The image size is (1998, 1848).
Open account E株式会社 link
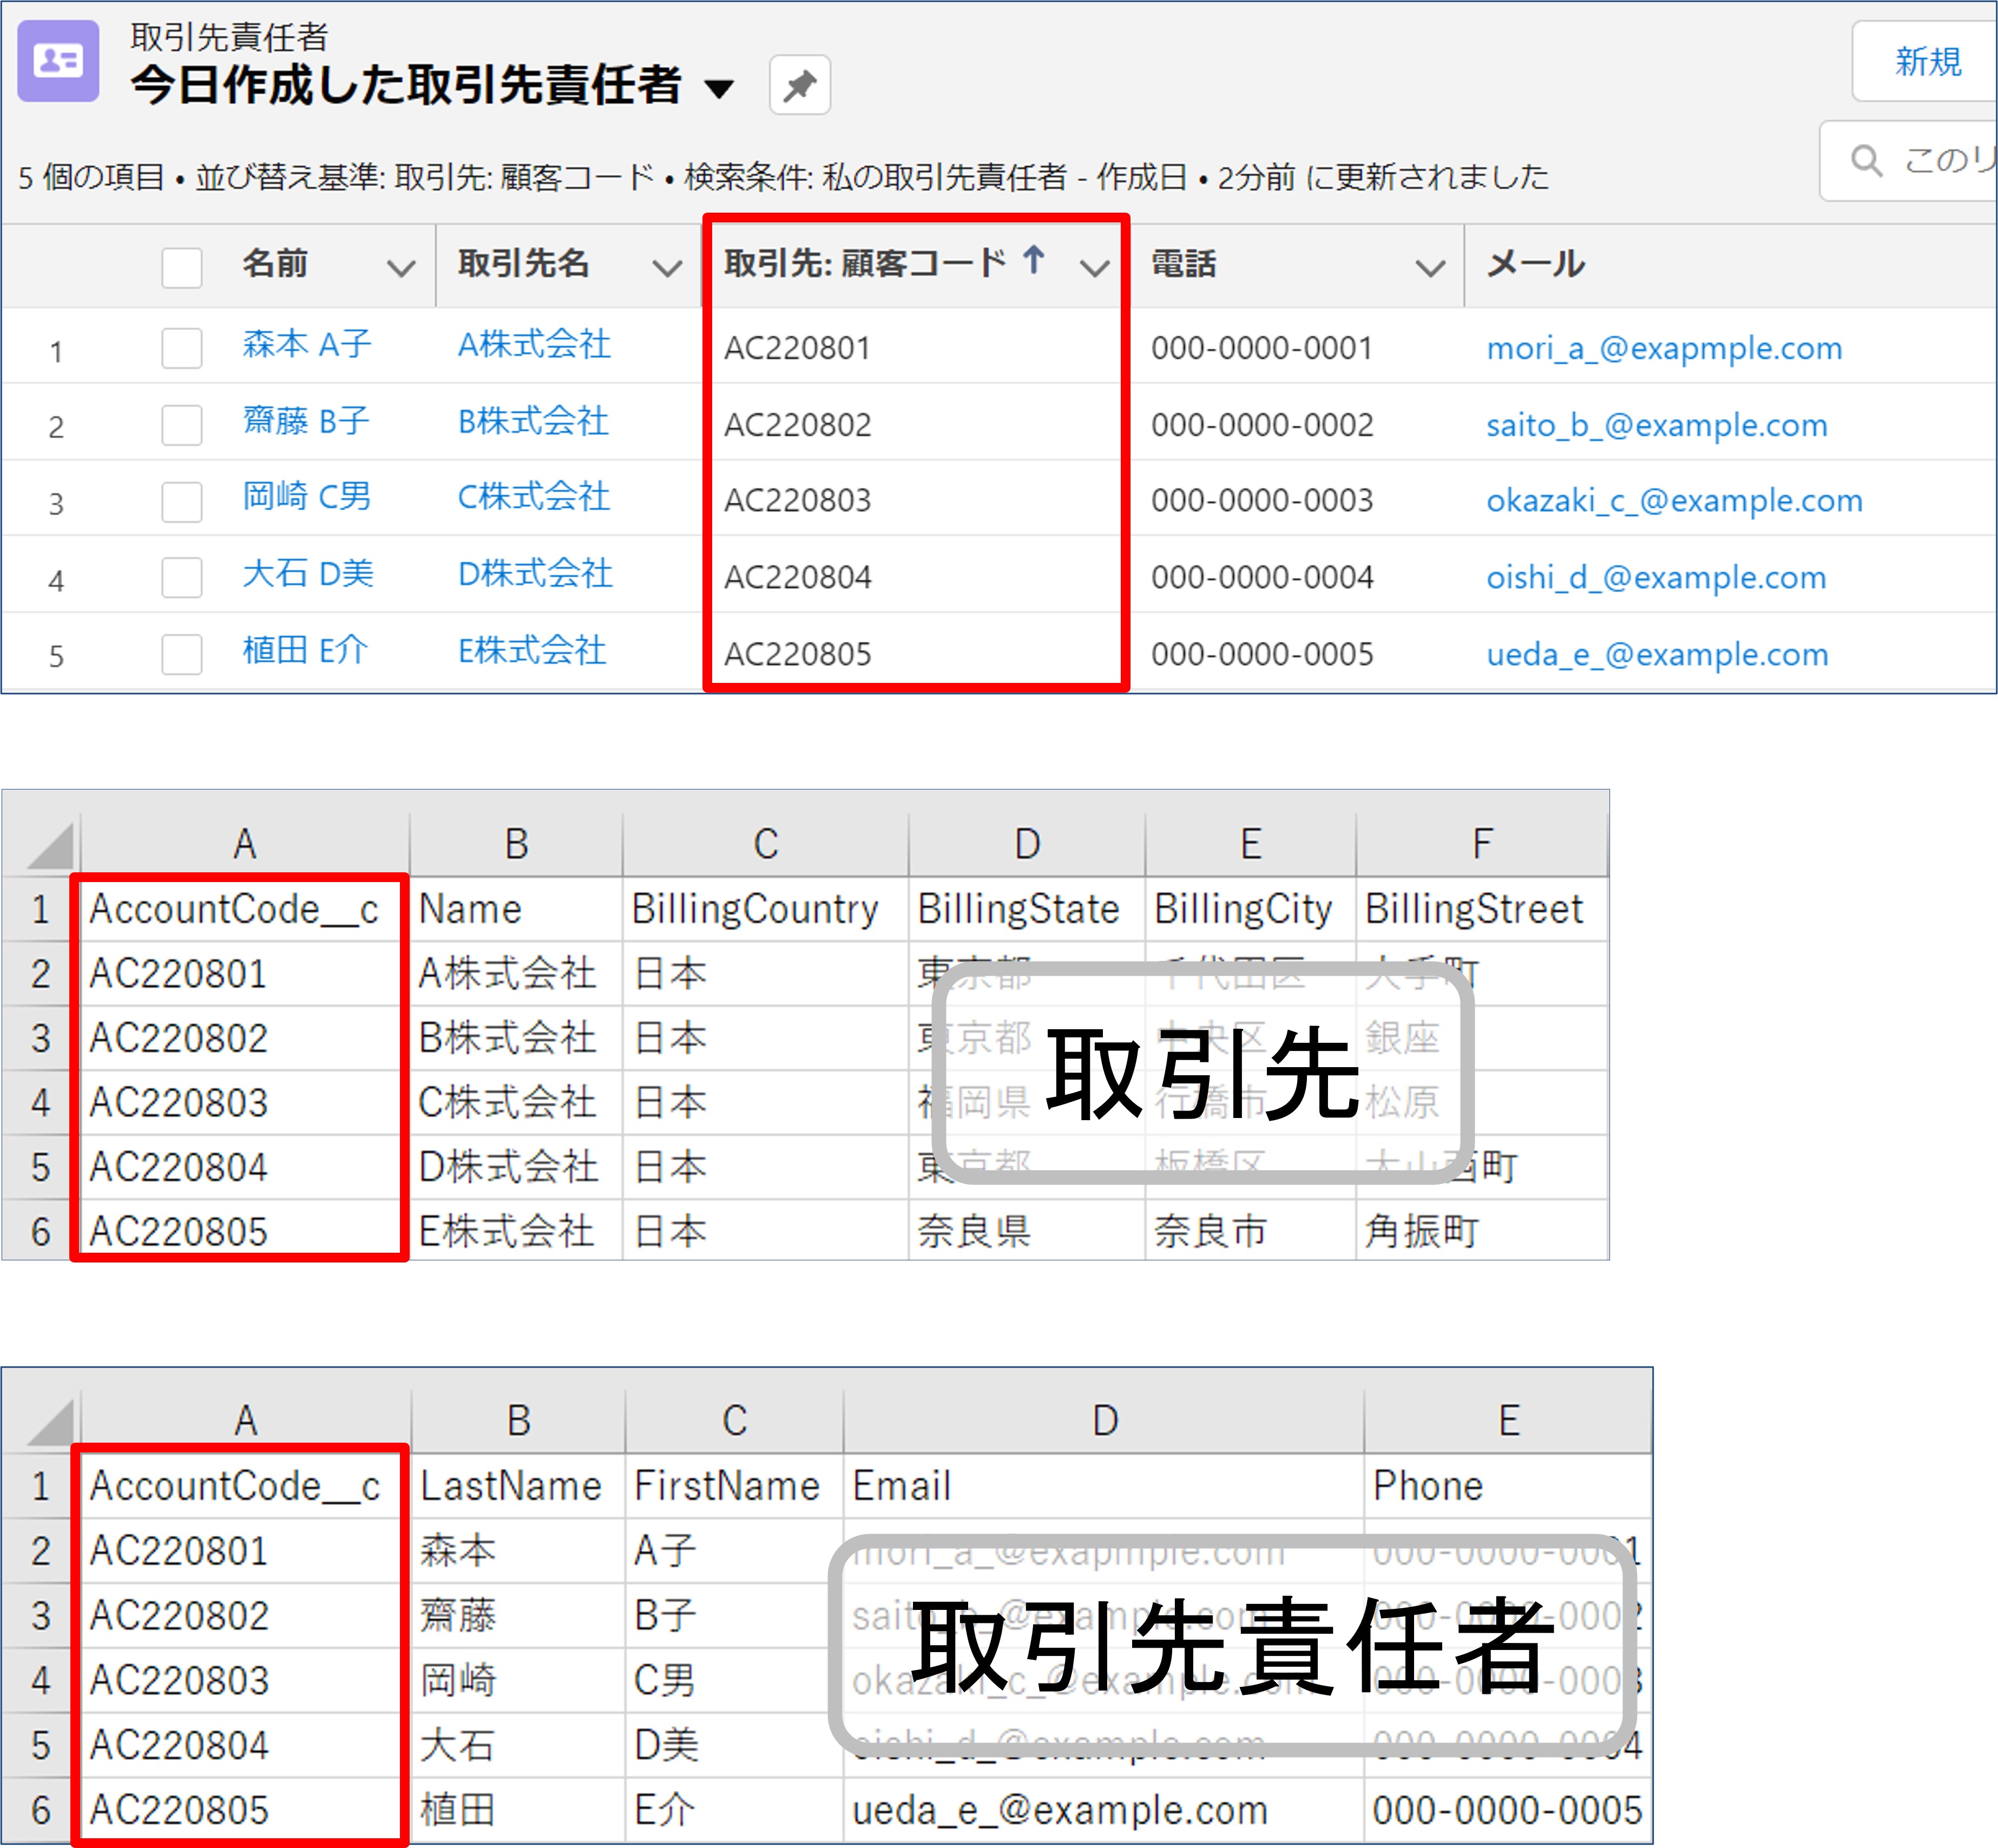tap(532, 651)
